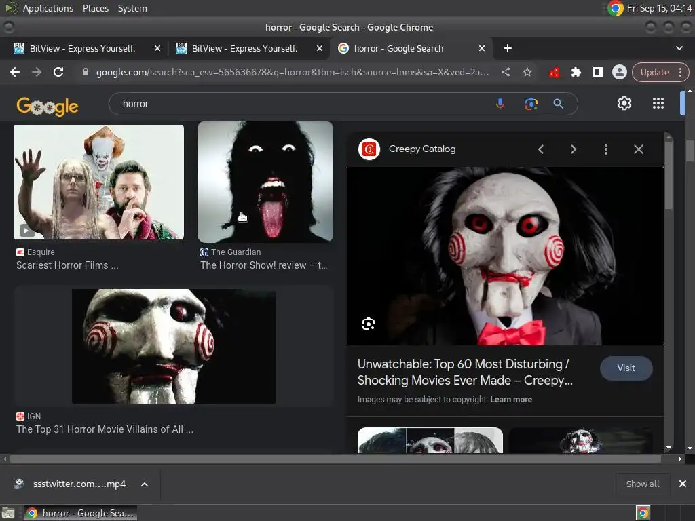Click the date and time clock
Screen dimensions: 695x521
pyautogui.click(x=659, y=8)
